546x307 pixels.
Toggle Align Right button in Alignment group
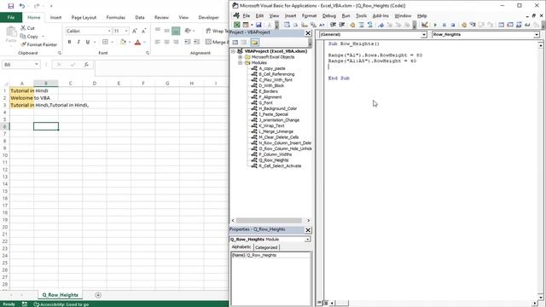(176, 42)
